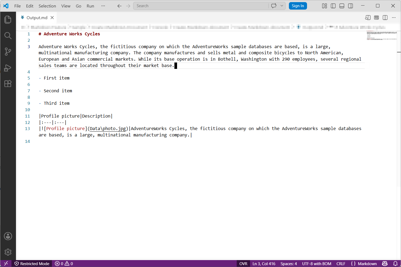This screenshot has height=267, width=401.
Task: Click the 'Second item' list line
Action: pos(55,91)
